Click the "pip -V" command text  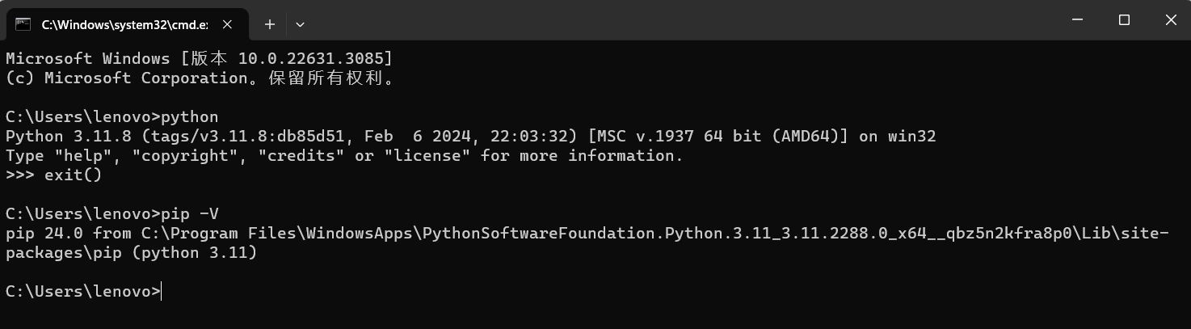pyautogui.click(x=190, y=214)
